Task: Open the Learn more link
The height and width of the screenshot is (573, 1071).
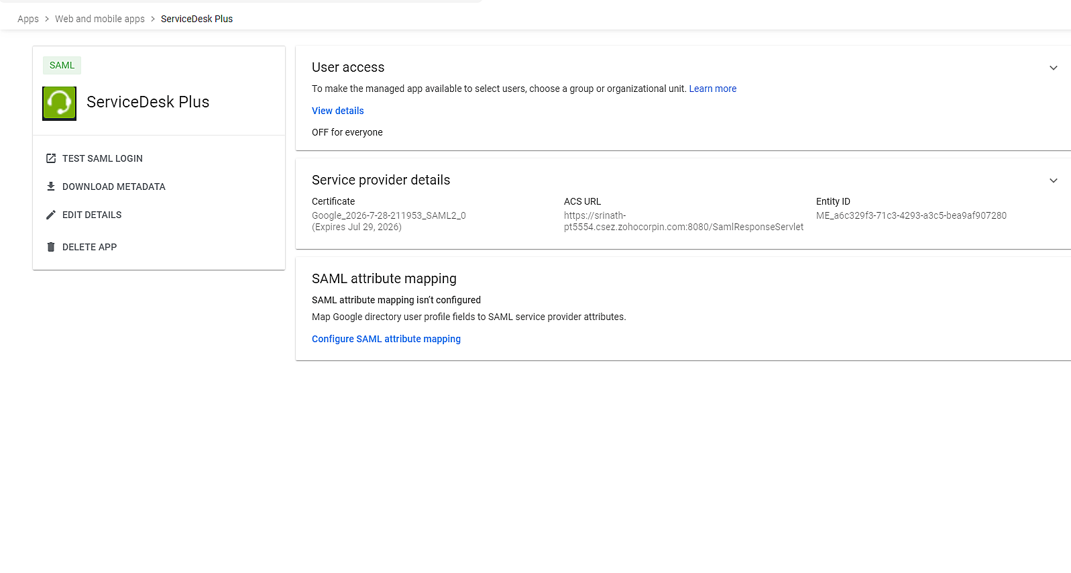Action: pyautogui.click(x=713, y=89)
